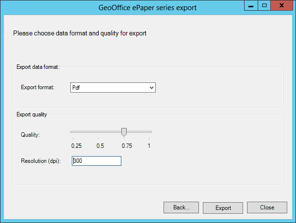Click the 0.75 label below the slider
The width and height of the screenshot is (296, 223).
(x=127, y=145)
